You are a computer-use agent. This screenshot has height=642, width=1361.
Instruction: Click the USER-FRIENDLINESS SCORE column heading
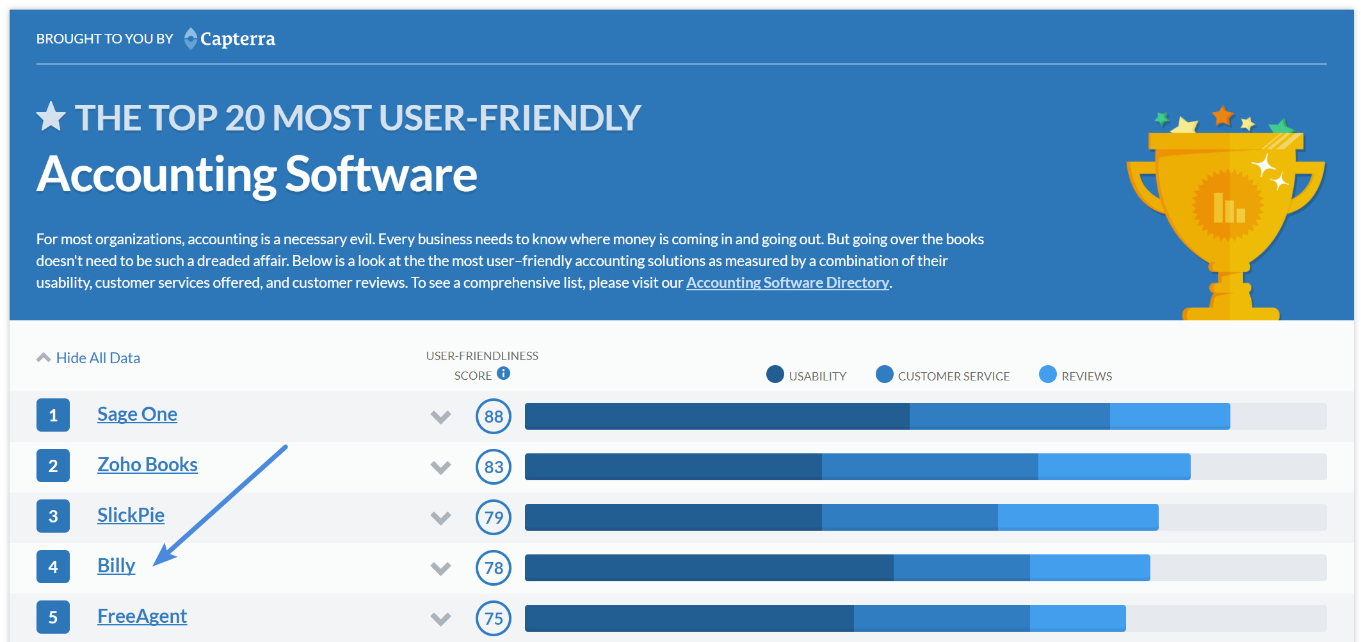[482, 365]
